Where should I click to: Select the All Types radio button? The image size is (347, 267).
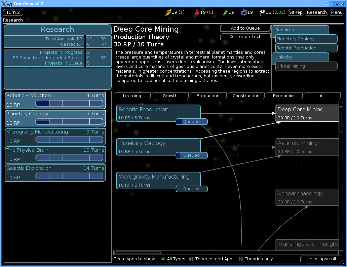coord(163,259)
